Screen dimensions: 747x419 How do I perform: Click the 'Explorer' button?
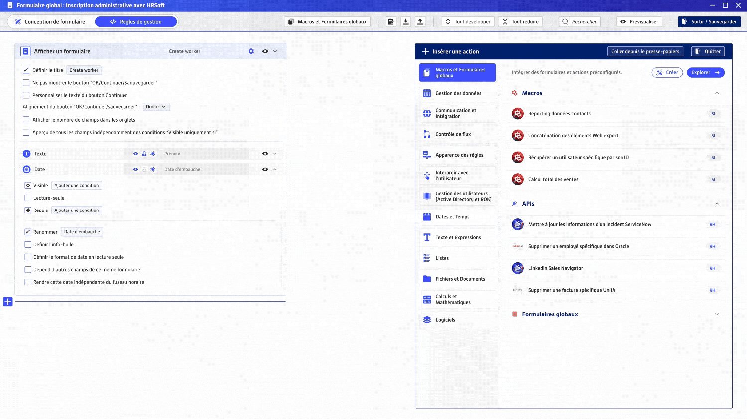(x=705, y=72)
